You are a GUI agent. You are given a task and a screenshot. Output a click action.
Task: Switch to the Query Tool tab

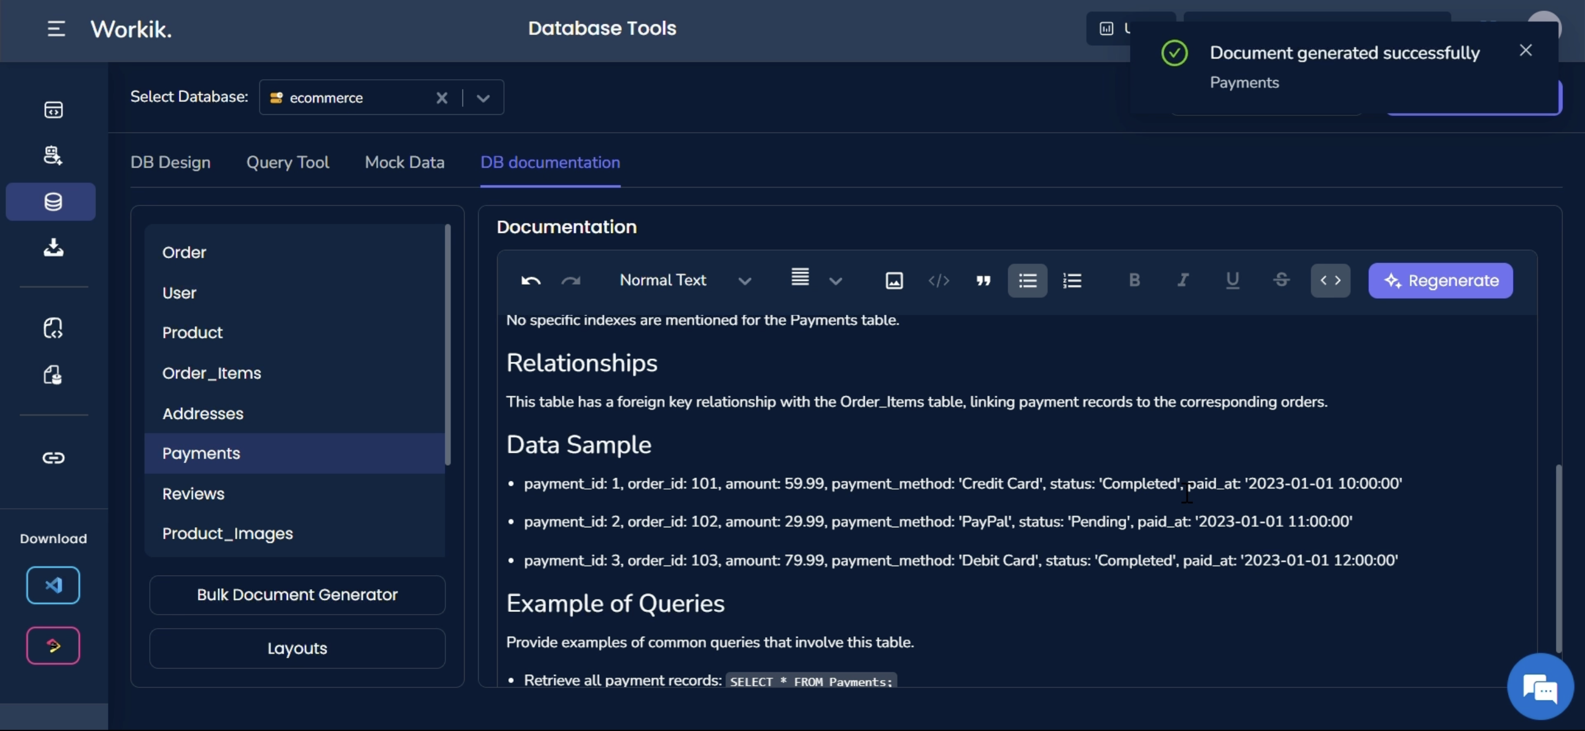[287, 162]
